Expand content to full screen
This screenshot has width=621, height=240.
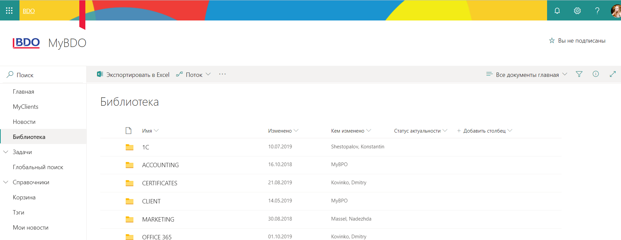tap(613, 74)
